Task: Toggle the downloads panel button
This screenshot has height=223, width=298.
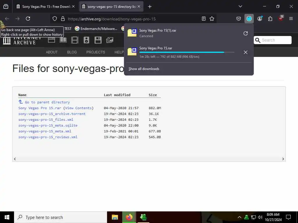Action: pyautogui.click(x=249, y=19)
